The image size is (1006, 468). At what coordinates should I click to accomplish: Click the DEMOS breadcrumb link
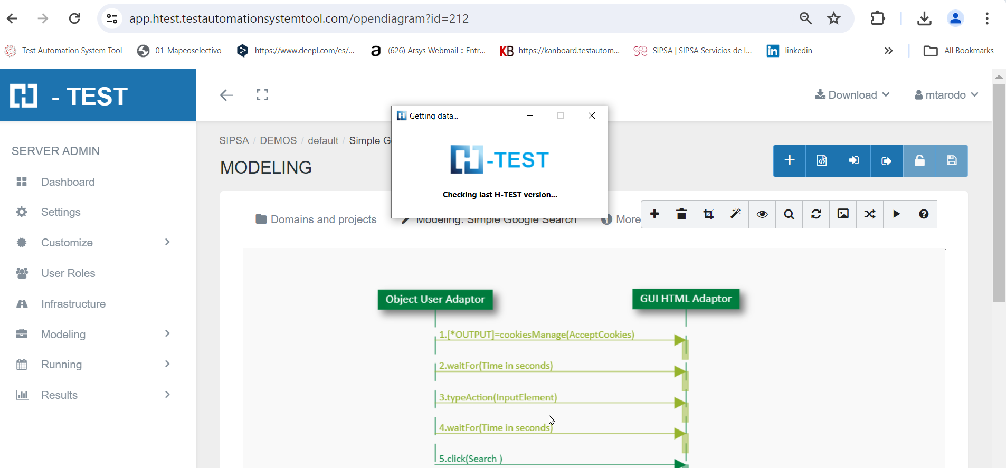[x=278, y=141]
